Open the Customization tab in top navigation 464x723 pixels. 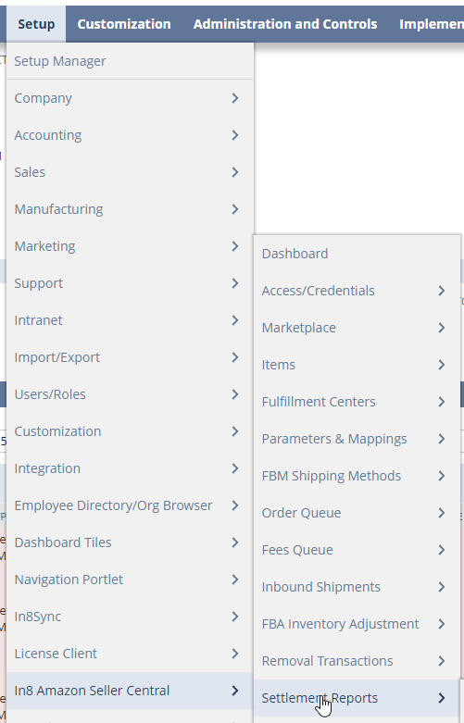click(x=124, y=24)
